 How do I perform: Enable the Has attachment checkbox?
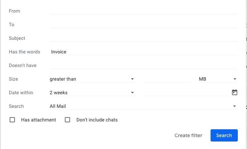click(12, 120)
